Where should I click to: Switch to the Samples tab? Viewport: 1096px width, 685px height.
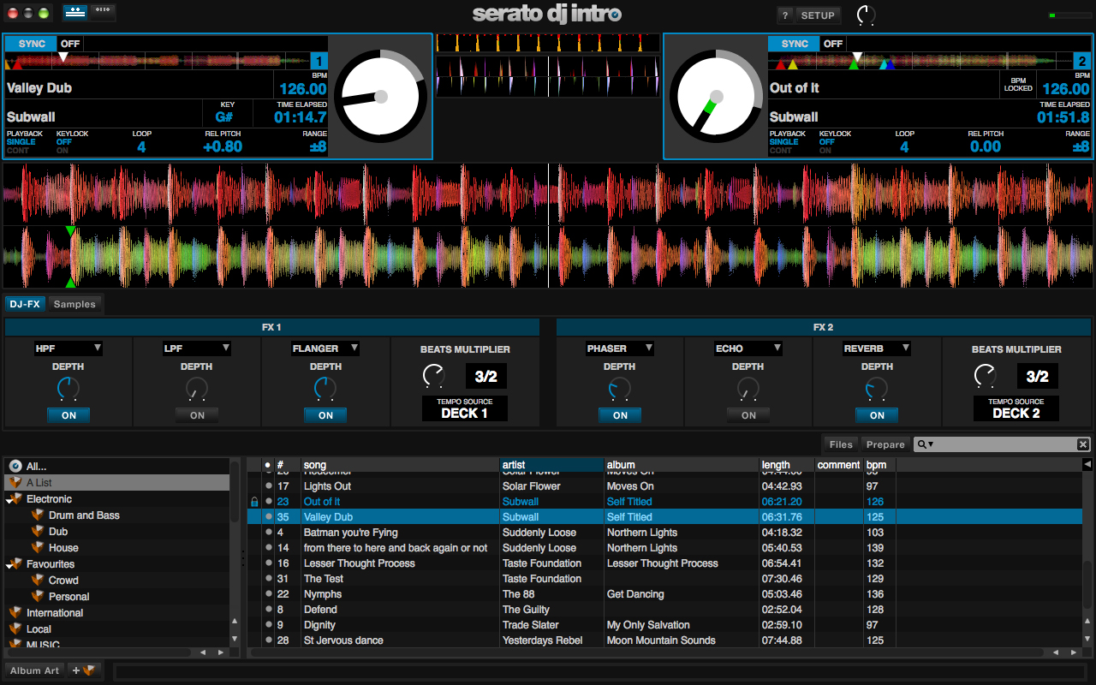74,303
